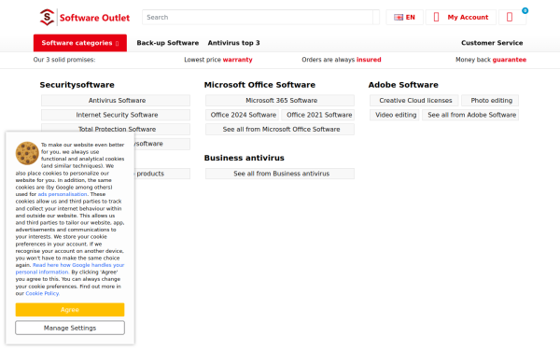The image size is (560, 350).
Task: Click Orders are always insured promise
Action: (x=342, y=60)
